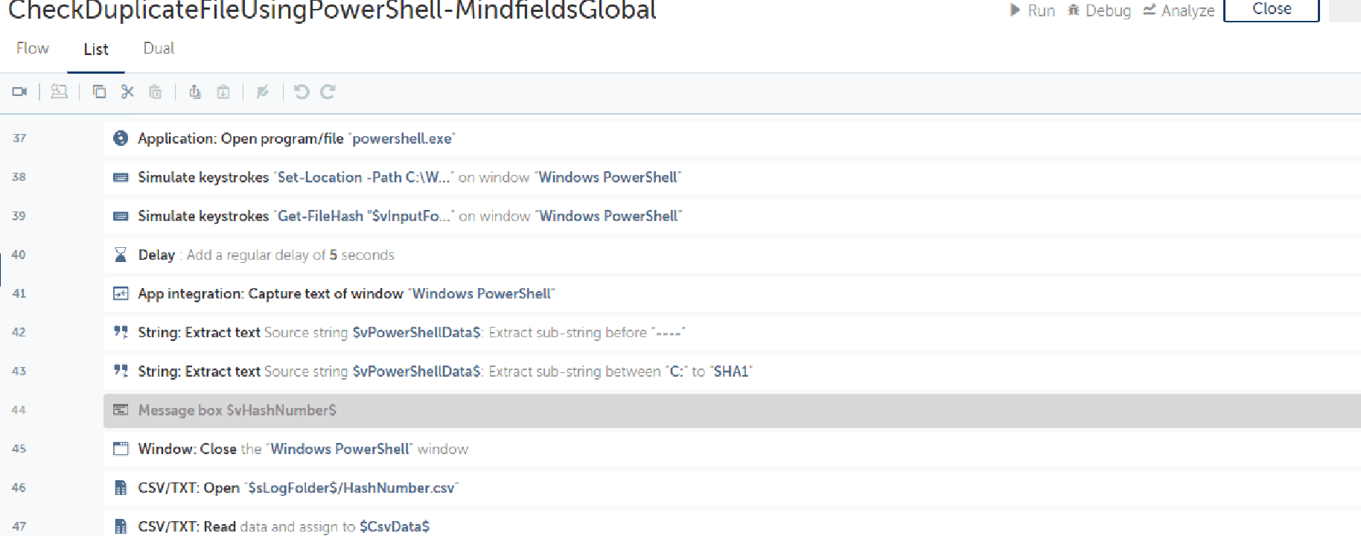Image resolution: width=1361 pixels, height=536 pixels.
Task: Click the scissors cut icon
Action: click(127, 92)
